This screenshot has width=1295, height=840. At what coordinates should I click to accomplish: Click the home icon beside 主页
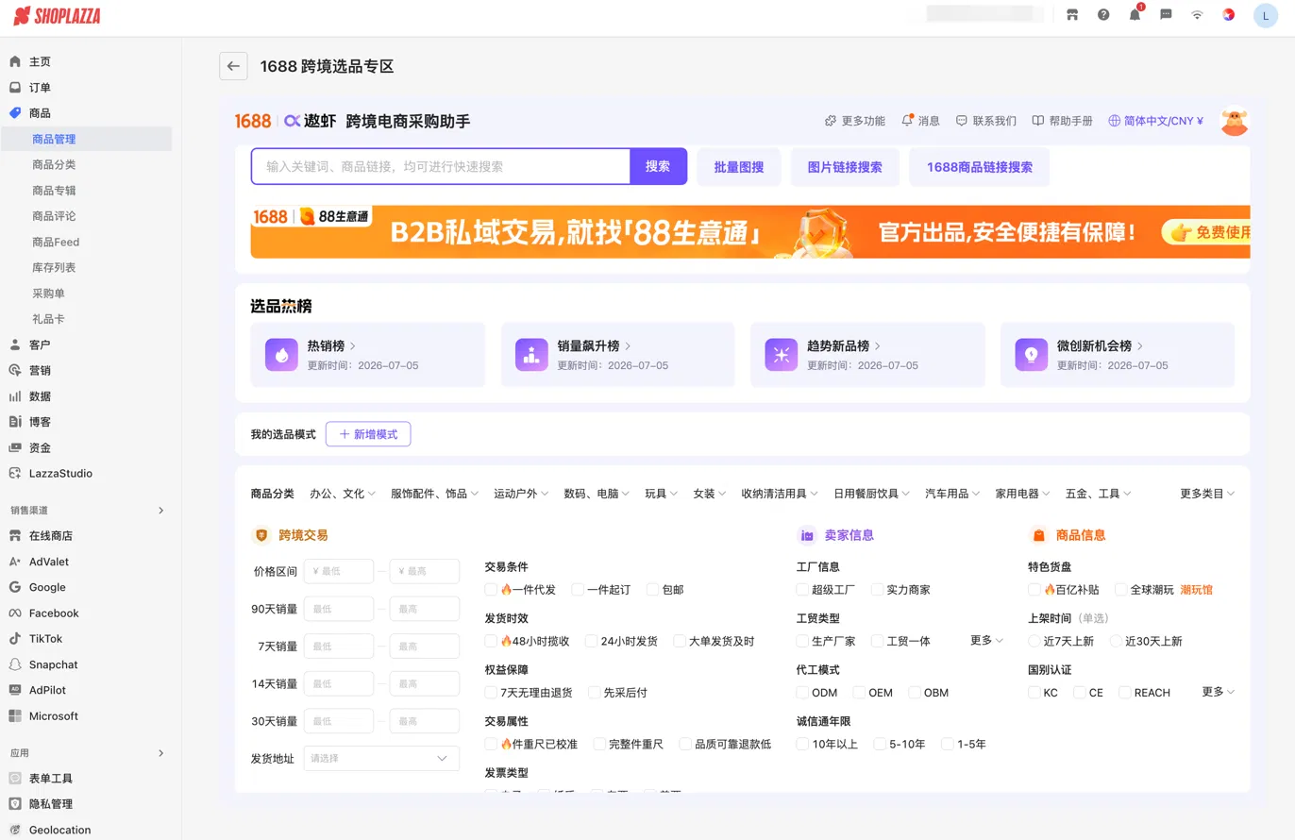click(15, 61)
